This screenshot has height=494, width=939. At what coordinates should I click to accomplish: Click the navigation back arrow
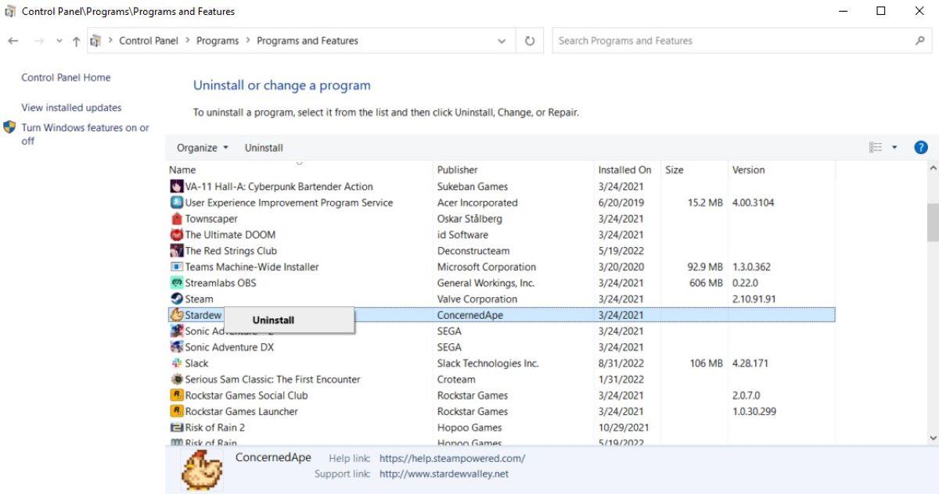pos(13,40)
